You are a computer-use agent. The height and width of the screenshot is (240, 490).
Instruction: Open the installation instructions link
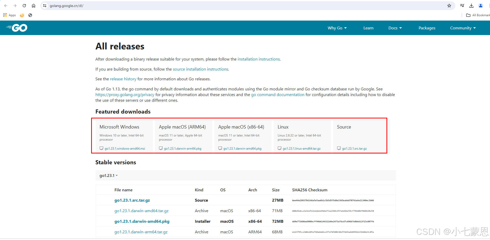[x=259, y=59]
